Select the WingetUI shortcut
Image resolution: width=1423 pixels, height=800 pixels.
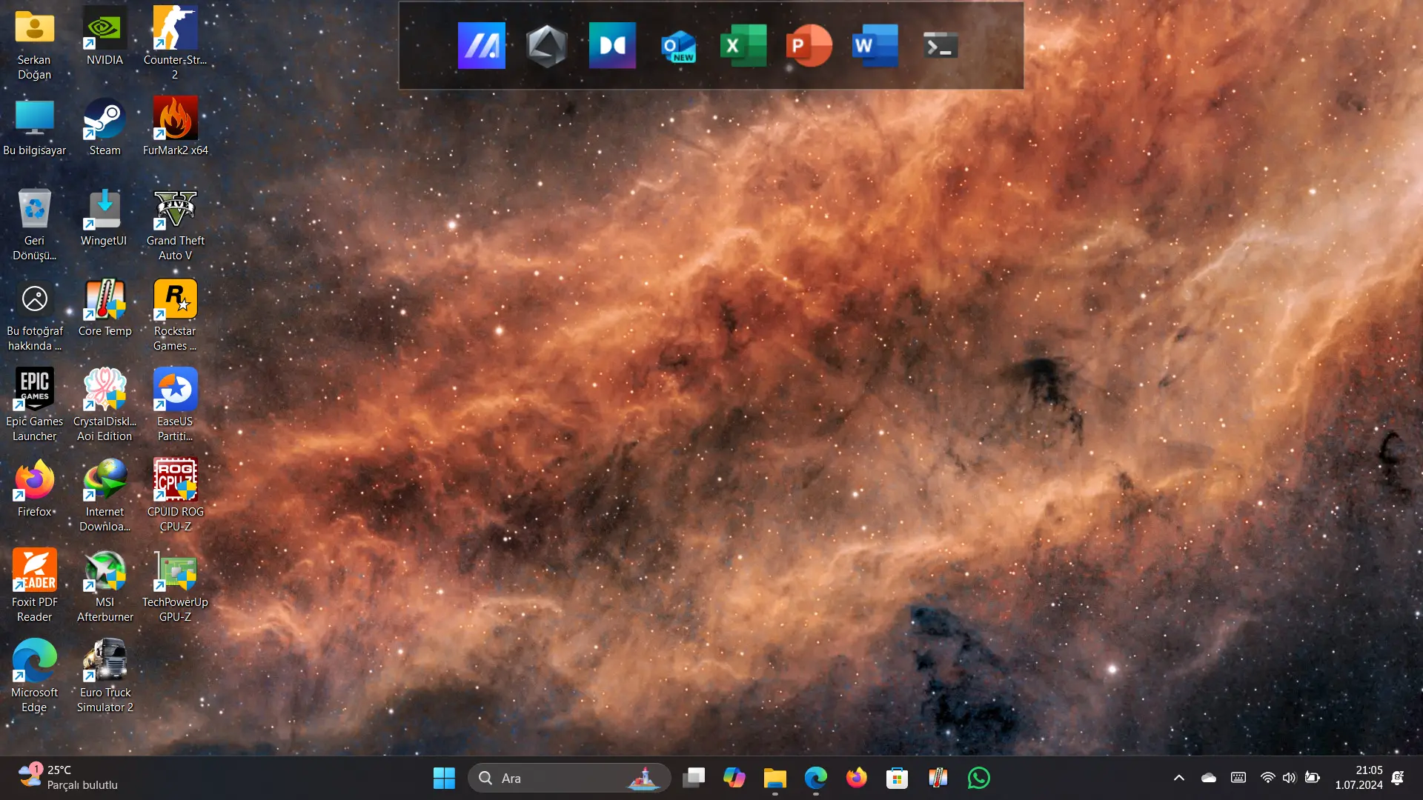click(105, 218)
